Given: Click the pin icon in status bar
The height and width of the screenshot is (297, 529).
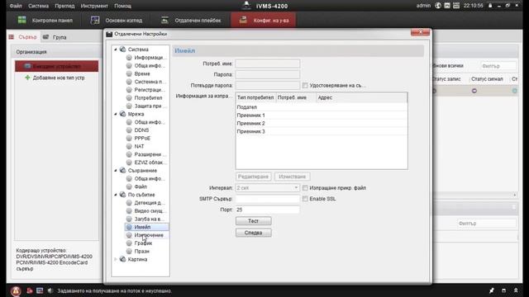Looking at the screenshot, I should tap(492, 290).
